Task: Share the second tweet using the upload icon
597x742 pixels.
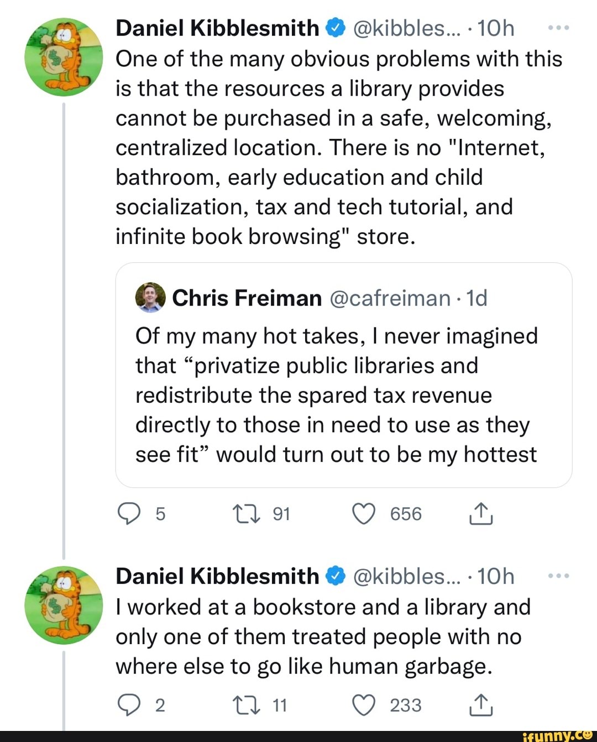Action: tap(480, 704)
